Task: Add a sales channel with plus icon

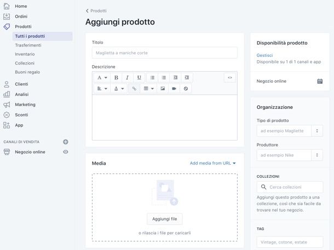Action: click(66, 142)
